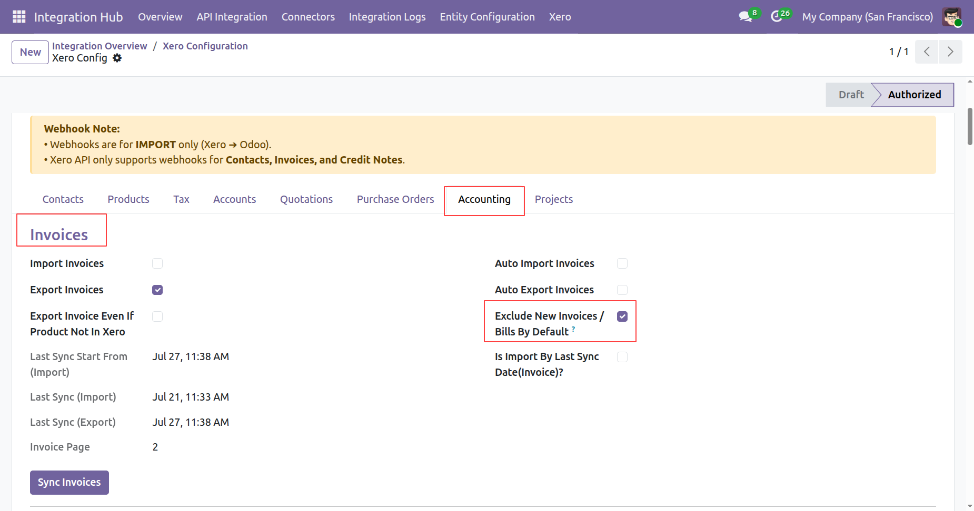Open the apps grid menu icon

coord(19,17)
